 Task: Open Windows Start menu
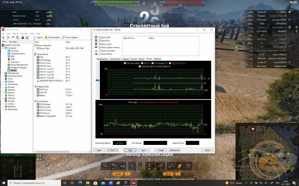coord(4,183)
